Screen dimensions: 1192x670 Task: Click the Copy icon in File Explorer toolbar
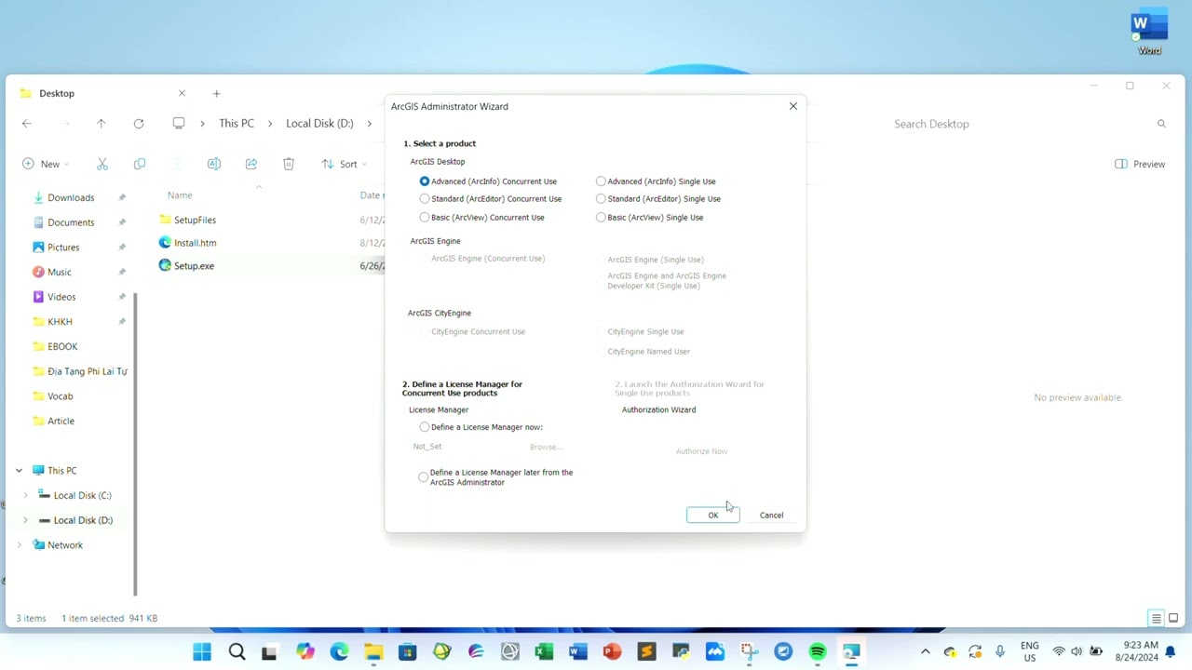pos(140,164)
